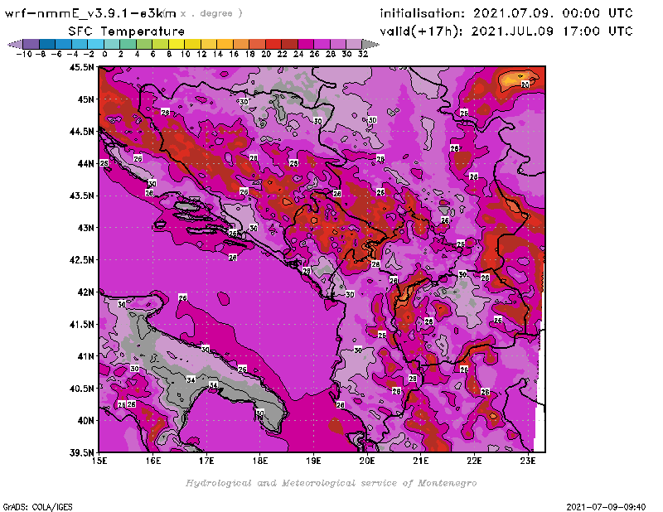Select 'valid(+17h): 2021.JUL.09 17:00 UTC' text
This screenshot has height=512, width=663.
[506, 31]
